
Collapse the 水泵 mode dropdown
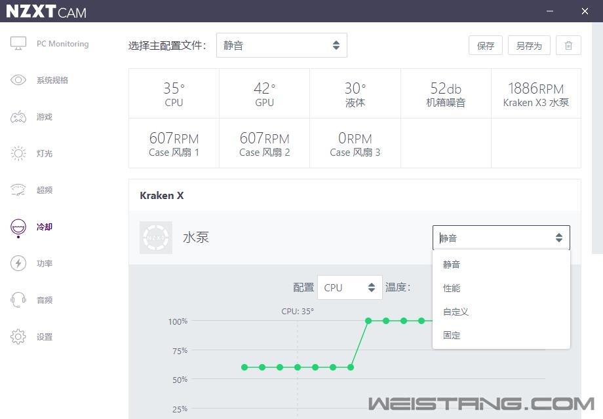[501, 238]
